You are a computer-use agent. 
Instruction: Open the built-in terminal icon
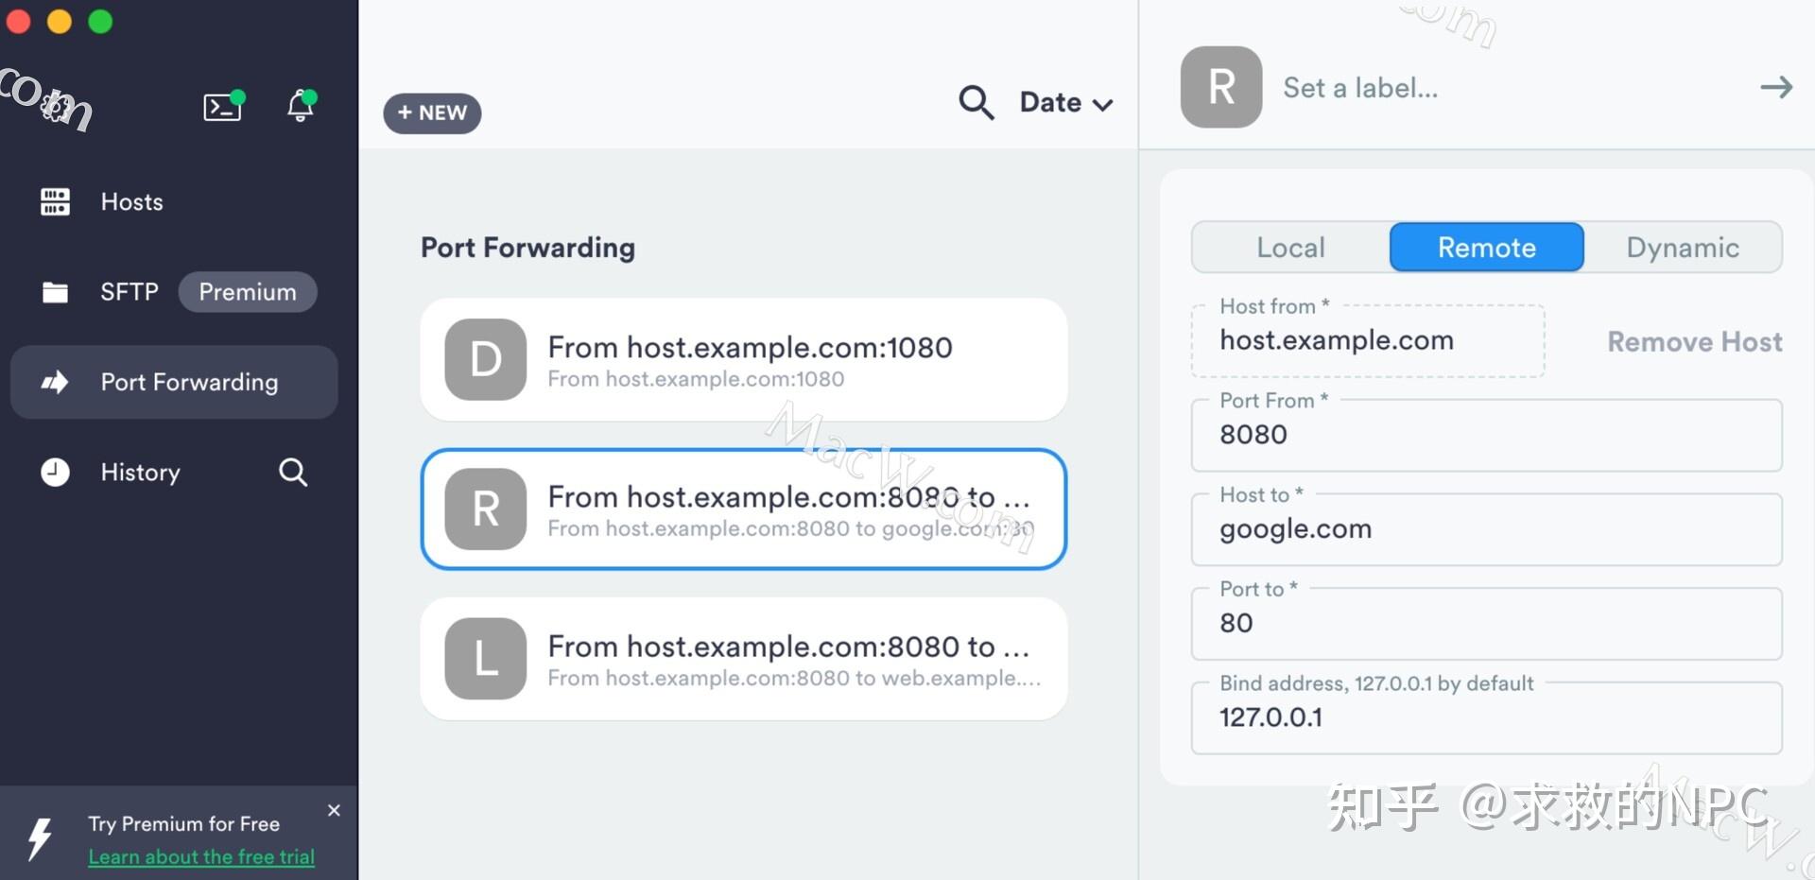coord(223,107)
